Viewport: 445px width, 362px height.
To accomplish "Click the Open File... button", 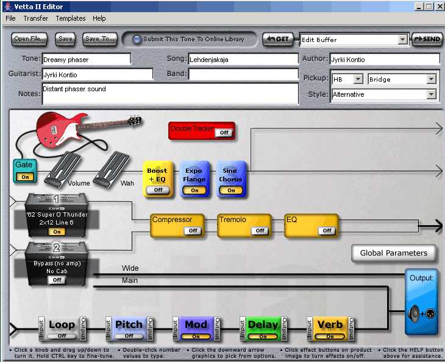I will click(x=29, y=39).
